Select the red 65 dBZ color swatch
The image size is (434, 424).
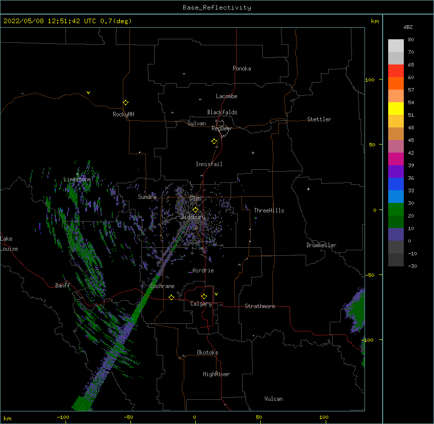tap(396, 70)
